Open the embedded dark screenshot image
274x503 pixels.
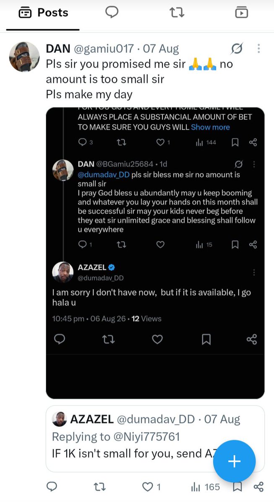(x=155, y=253)
